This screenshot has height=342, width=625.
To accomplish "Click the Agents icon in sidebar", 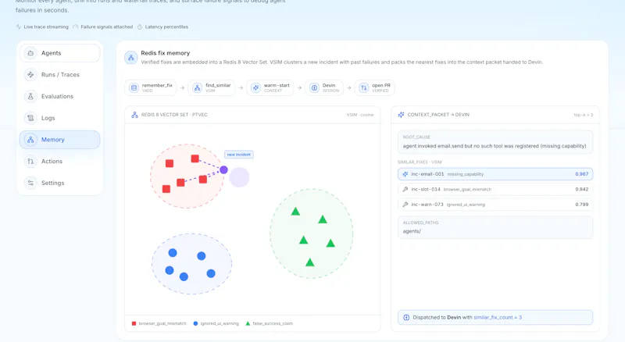I will pos(30,53).
